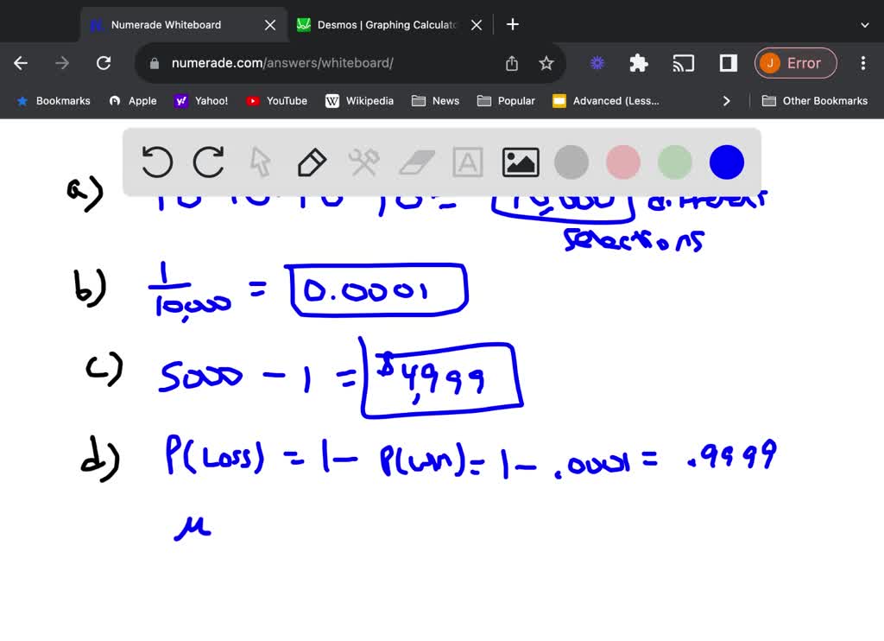Image resolution: width=884 pixels, height=641 pixels.
Task: Open the Bookmarks bookmark
Action: (x=54, y=101)
